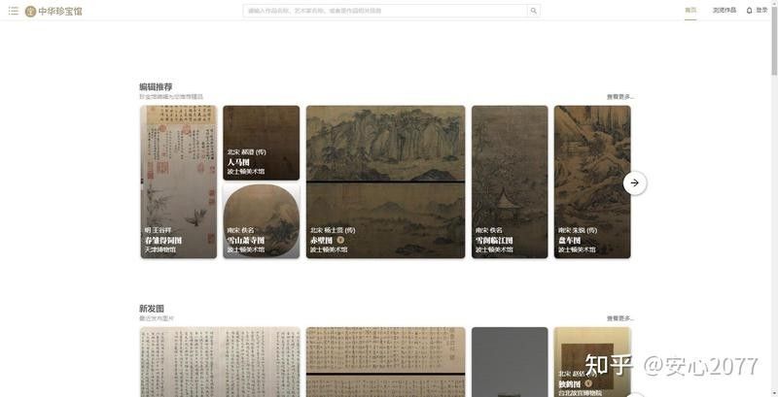
Task: Open the 雪阁临江图 artwork card
Action: click(510, 182)
